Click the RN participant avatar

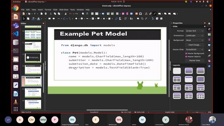pos(72,120)
